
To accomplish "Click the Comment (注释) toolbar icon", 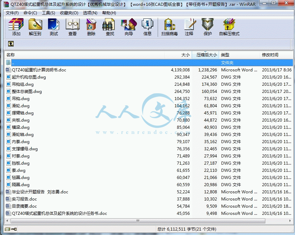I will click(x=190, y=24).
